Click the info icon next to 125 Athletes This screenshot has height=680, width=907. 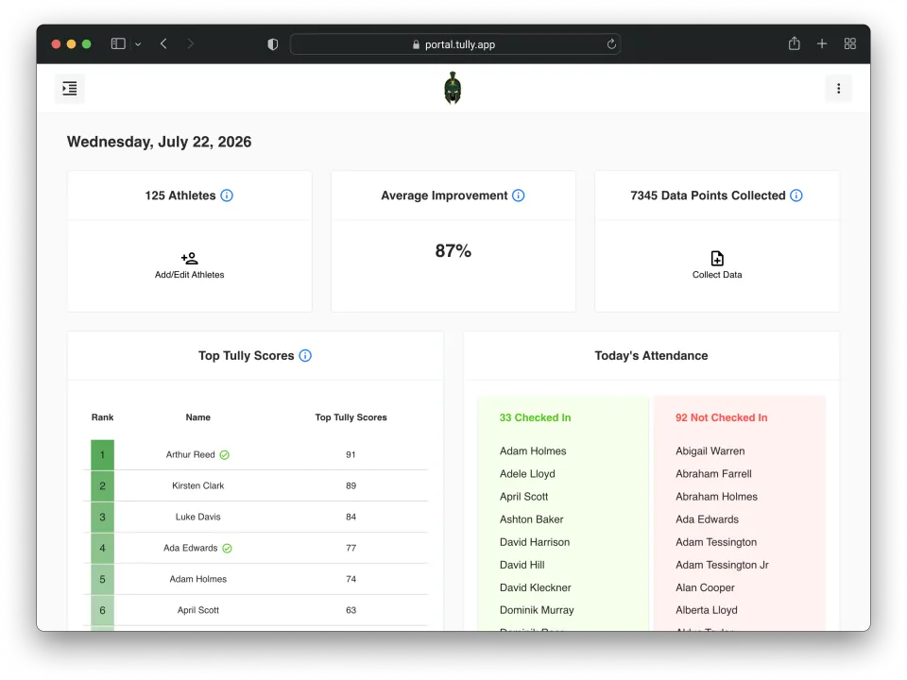[227, 195]
